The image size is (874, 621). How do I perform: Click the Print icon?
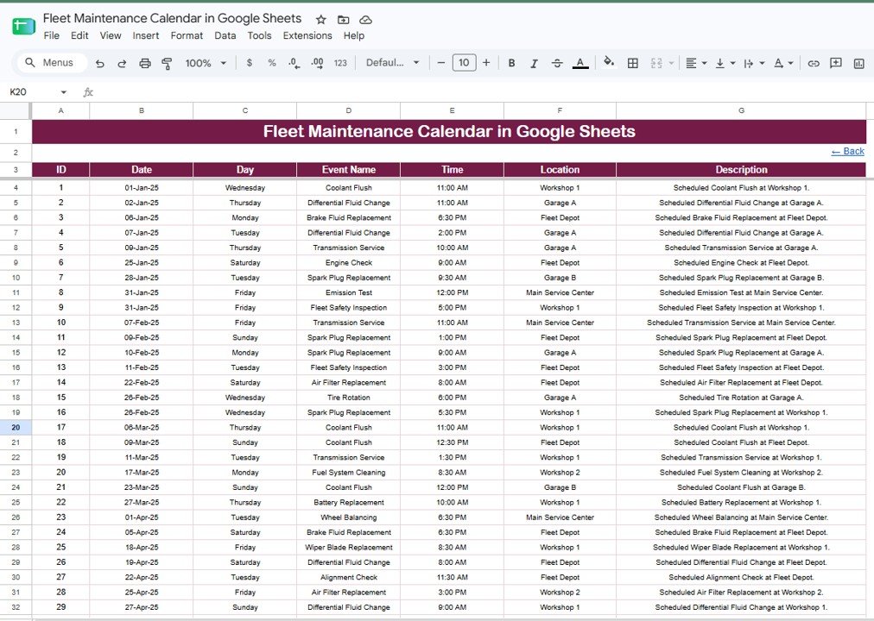tap(145, 64)
